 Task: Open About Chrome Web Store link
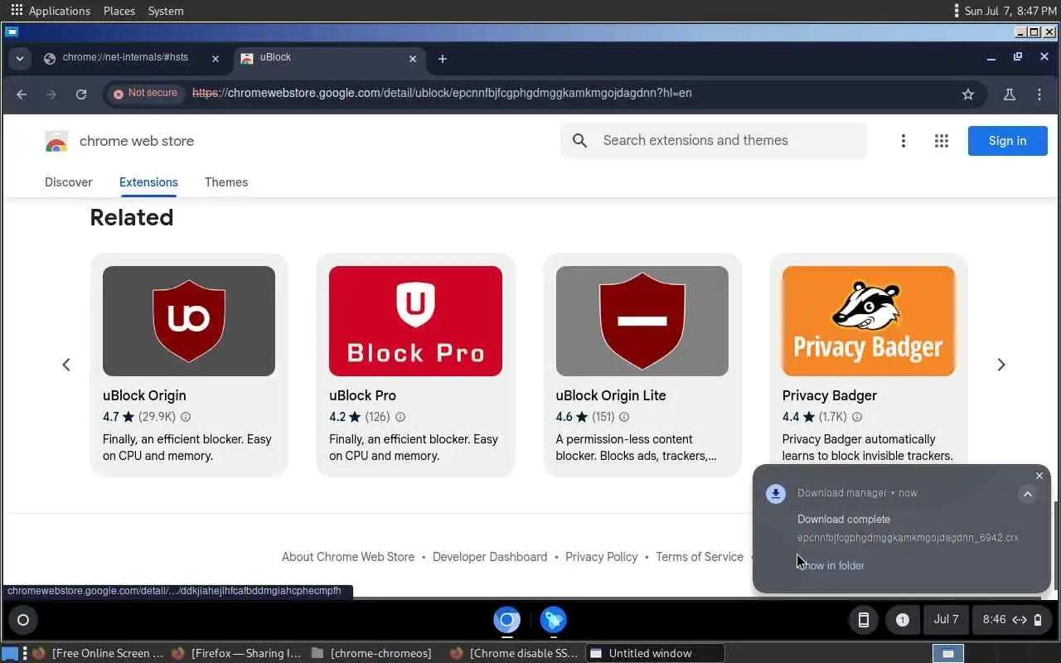tap(348, 557)
